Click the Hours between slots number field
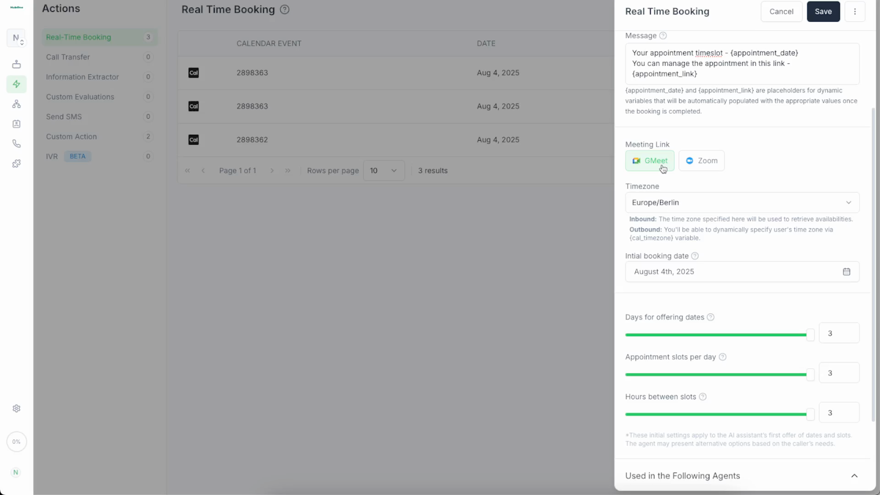The width and height of the screenshot is (880, 495). (x=839, y=413)
